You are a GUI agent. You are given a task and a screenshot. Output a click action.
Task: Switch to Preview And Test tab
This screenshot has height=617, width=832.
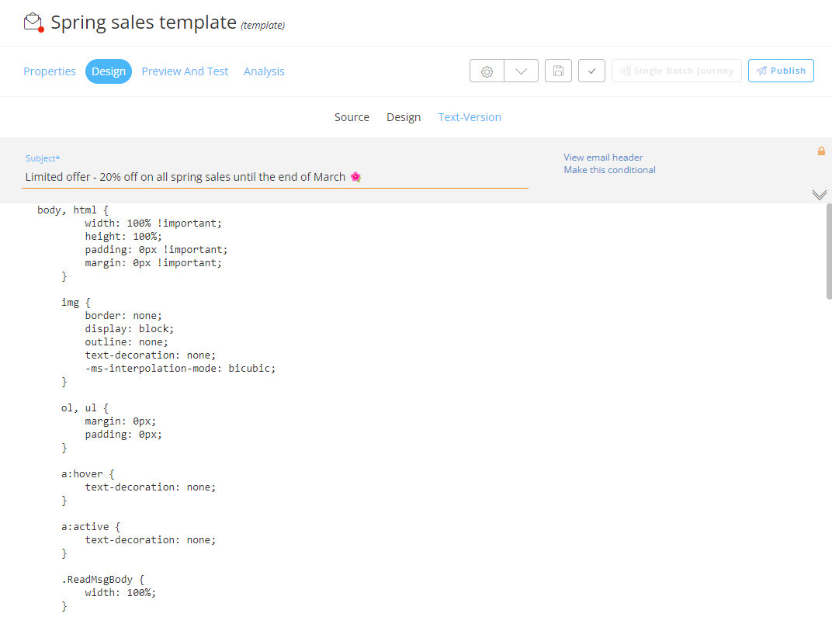(185, 71)
